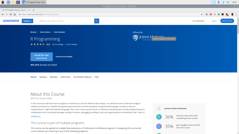The height and width of the screenshot is (134, 239).
Task: Click the orange circular extension icon
Action: click(215, 14)
